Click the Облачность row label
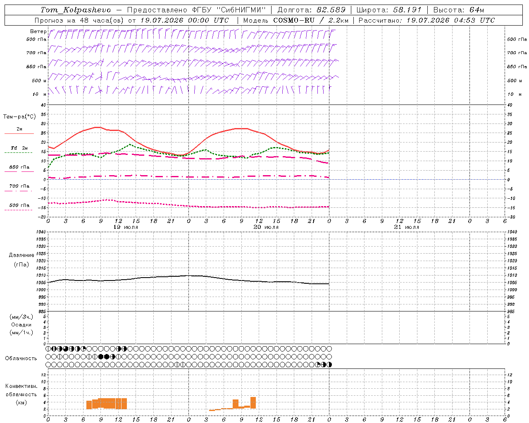This screenshot has width=529, height=423. tap(21, 358)
